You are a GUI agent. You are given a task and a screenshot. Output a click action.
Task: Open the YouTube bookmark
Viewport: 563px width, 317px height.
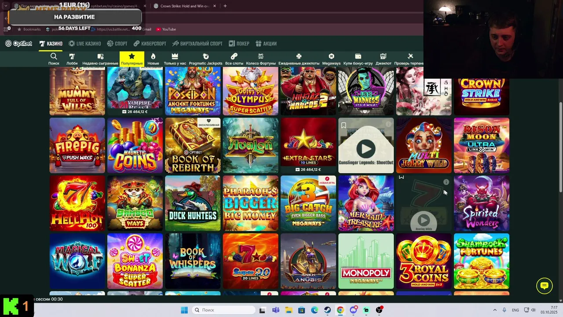point(166,29)
